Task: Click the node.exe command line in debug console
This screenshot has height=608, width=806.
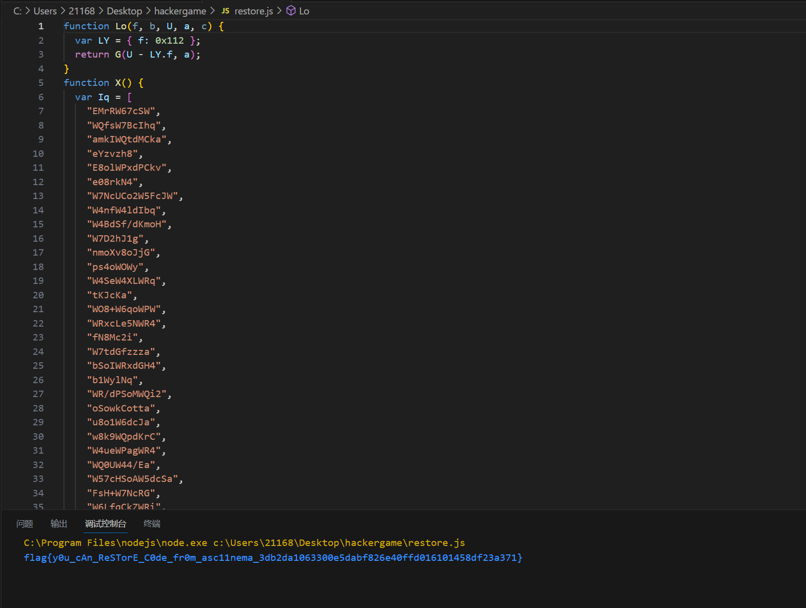Action: (244, 543)
